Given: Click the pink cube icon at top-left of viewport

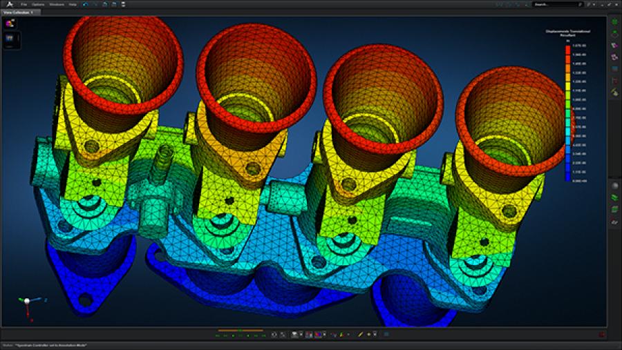Looking at the screenshot, I should pyautogui.click(x=10, y=23).
